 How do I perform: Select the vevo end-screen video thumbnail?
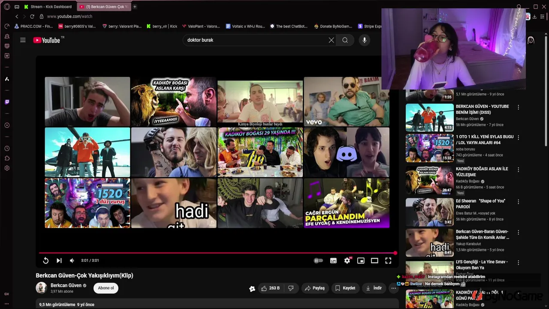pyautogui.click(x=347, y=102)
